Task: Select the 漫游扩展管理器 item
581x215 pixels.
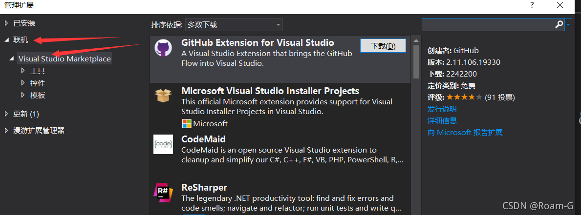Action: 39,130
